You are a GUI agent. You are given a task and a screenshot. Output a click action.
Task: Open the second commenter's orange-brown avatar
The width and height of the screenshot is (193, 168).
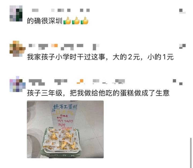tap(17, 49)
